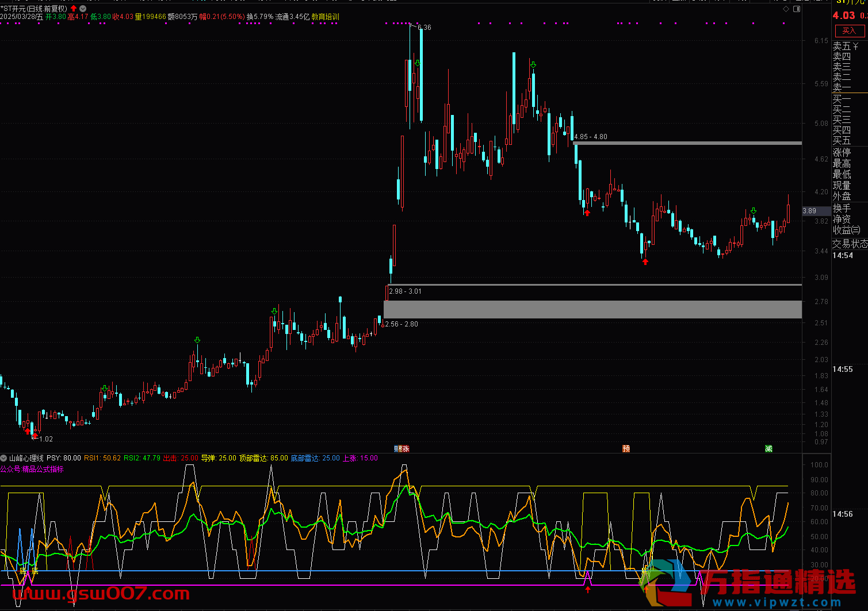This screenshot has width=868, height=611.
Task: Click the 2025/03/28/五 date text
Action: pyautogui.click(x=21, y=17)
